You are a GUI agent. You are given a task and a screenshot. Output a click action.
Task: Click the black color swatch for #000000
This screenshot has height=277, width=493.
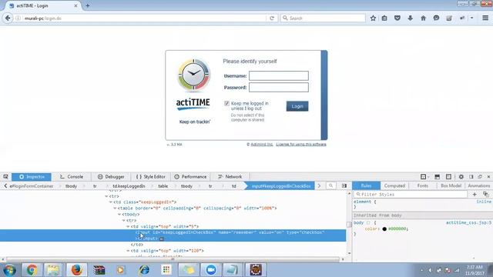[x=384, y=229]
